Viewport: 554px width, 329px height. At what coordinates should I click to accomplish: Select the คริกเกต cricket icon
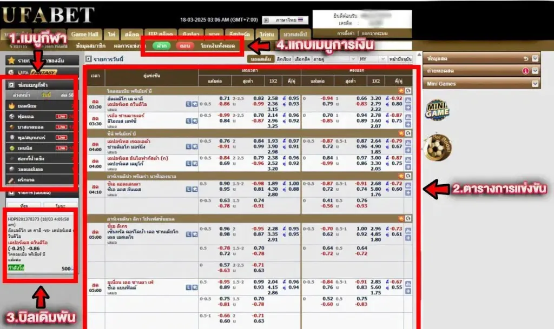11,180
